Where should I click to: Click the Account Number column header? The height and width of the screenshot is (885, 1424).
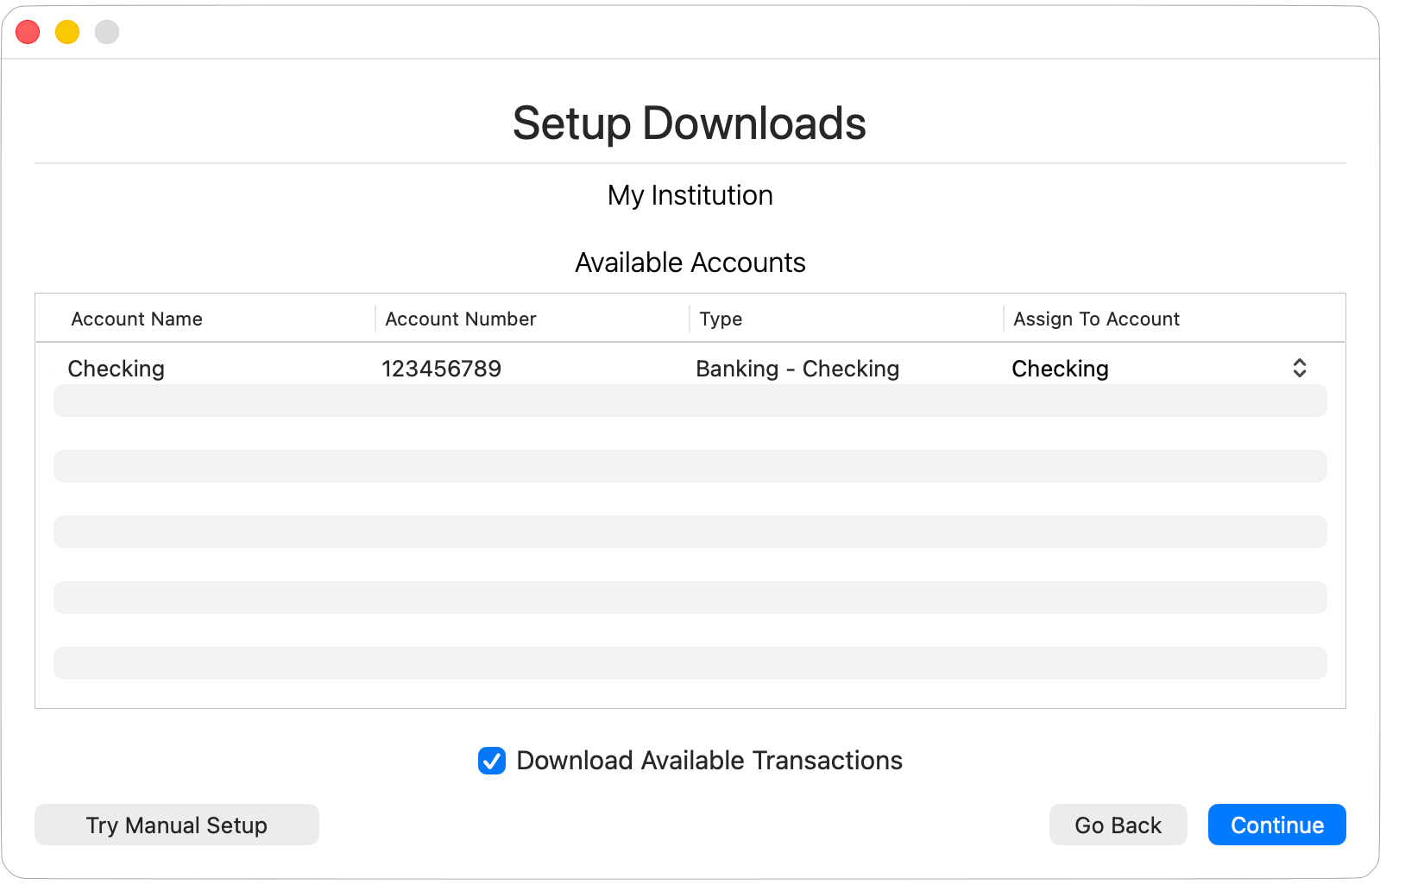coord(460,319)
